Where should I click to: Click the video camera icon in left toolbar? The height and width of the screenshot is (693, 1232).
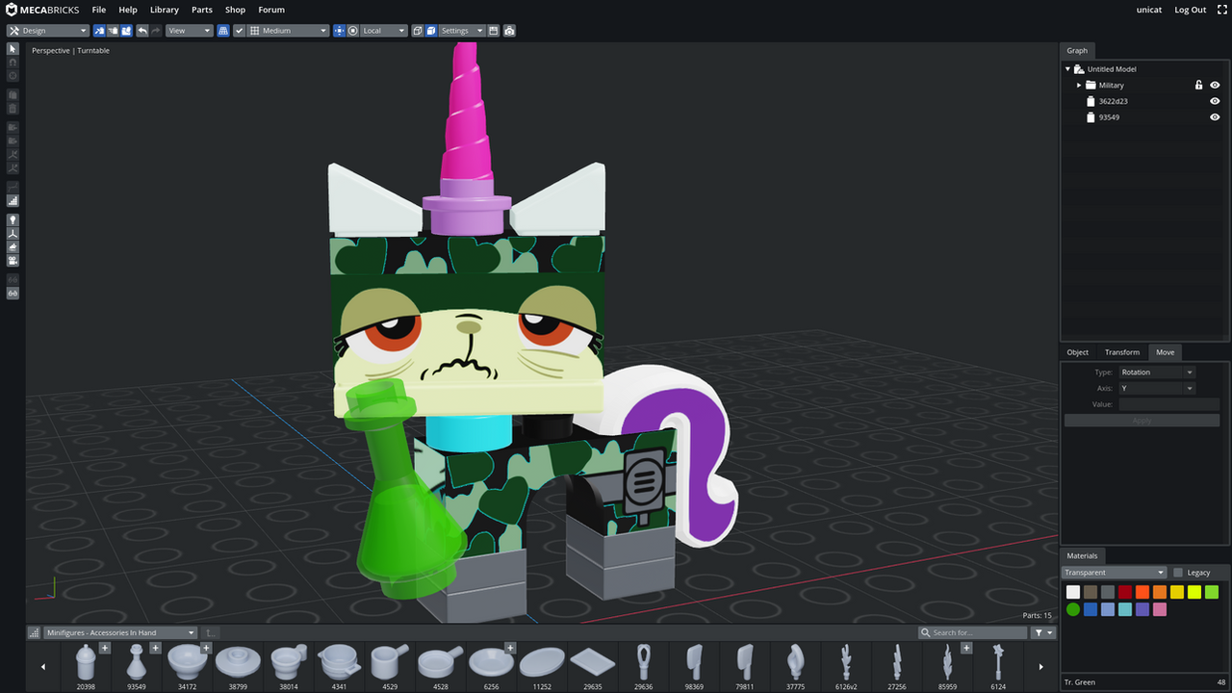(x=13, y=261)
